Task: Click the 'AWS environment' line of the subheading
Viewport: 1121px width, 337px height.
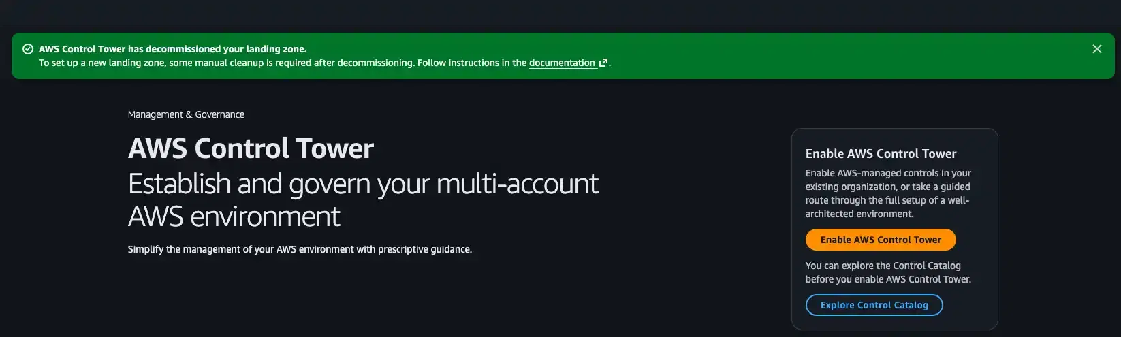Action: [x=234, y=216]
